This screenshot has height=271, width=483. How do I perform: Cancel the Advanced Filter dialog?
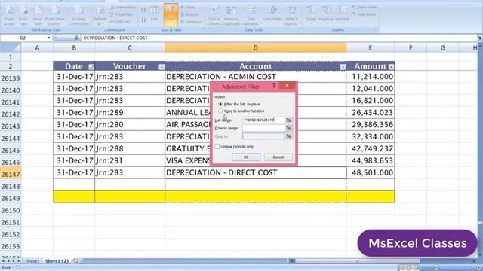click(x=278, y=157)
